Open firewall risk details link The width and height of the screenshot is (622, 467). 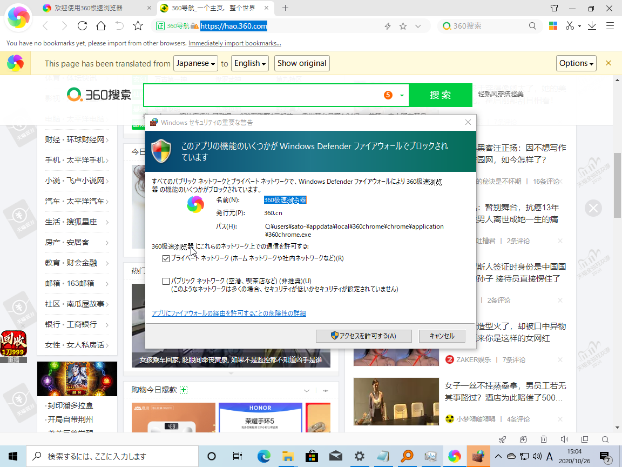[228, 313]
